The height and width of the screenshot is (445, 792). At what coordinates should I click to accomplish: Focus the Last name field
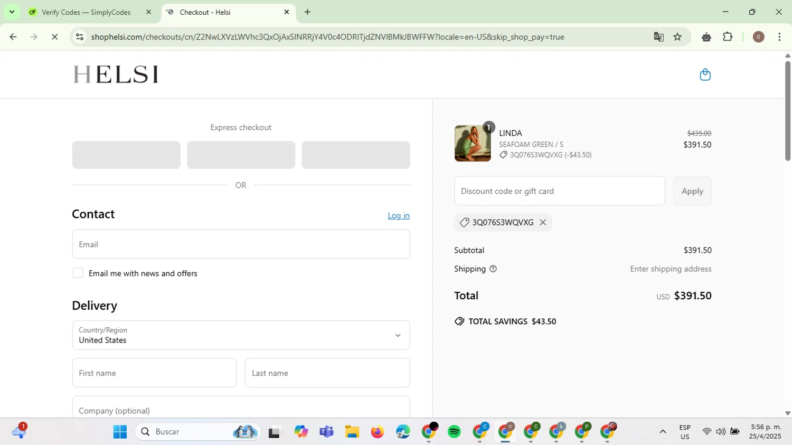pos(327,373)
